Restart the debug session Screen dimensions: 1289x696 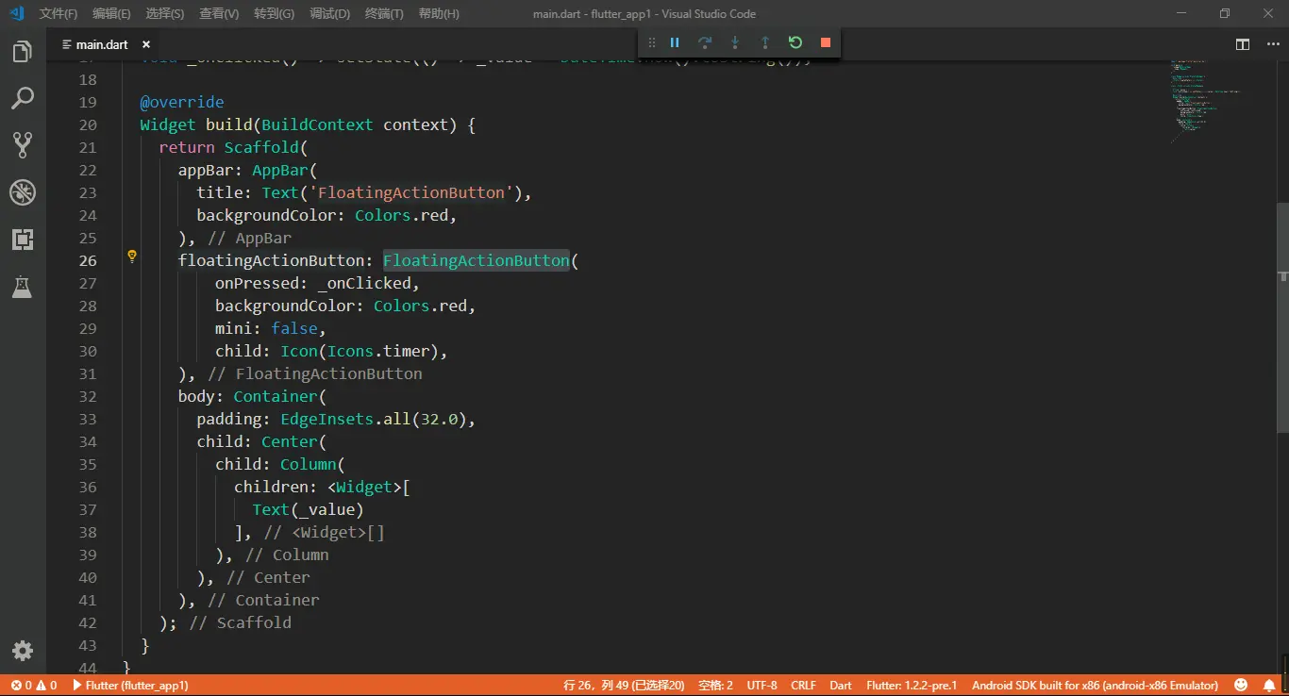coord(795,42)
